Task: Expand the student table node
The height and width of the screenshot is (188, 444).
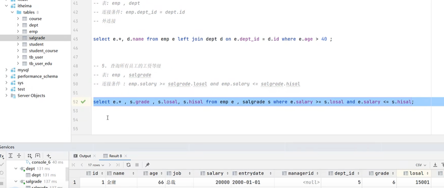Action: click(18, 44)
